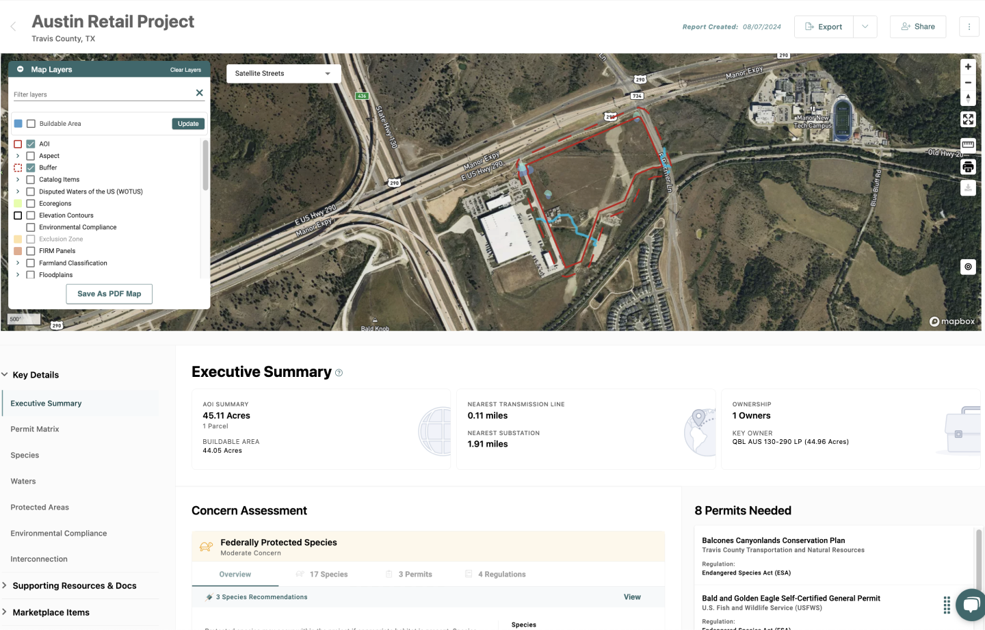
Task: Activate the map geolocate target control
Action: 968,267
